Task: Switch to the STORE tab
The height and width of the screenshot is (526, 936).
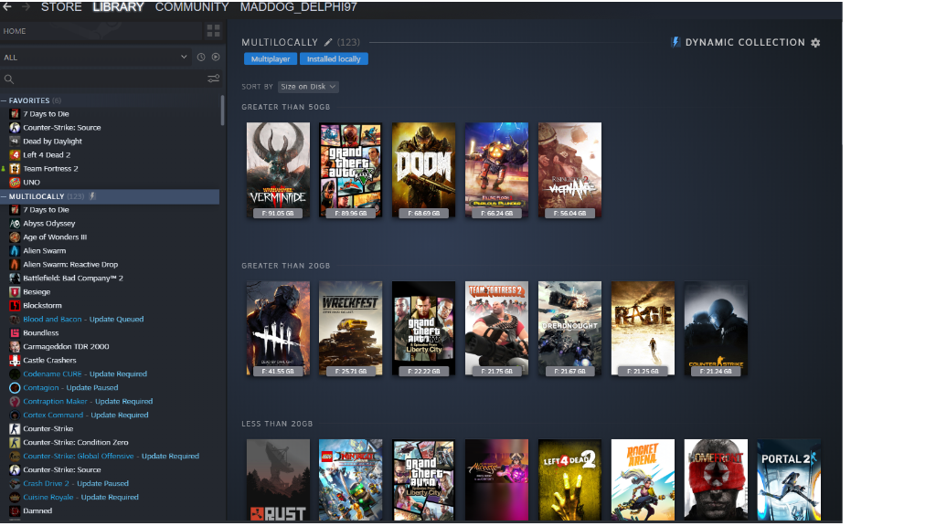Action: [60, 7]
